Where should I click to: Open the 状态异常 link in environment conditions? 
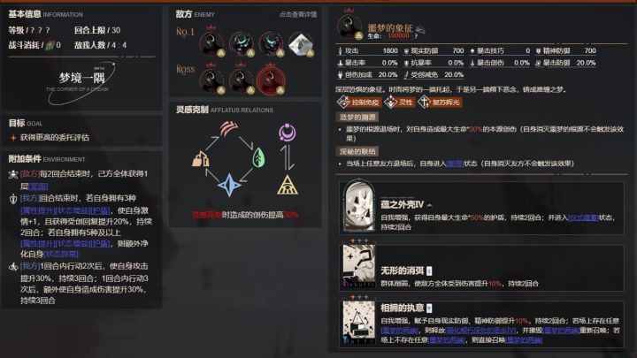pos(61,254)
